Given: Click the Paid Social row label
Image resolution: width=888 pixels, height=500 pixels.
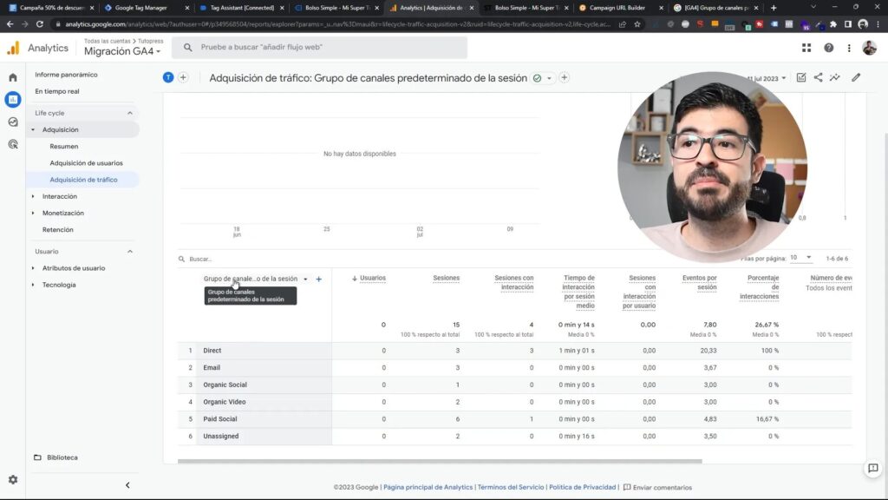Looking at the screenshot, I should pos(220,419).
